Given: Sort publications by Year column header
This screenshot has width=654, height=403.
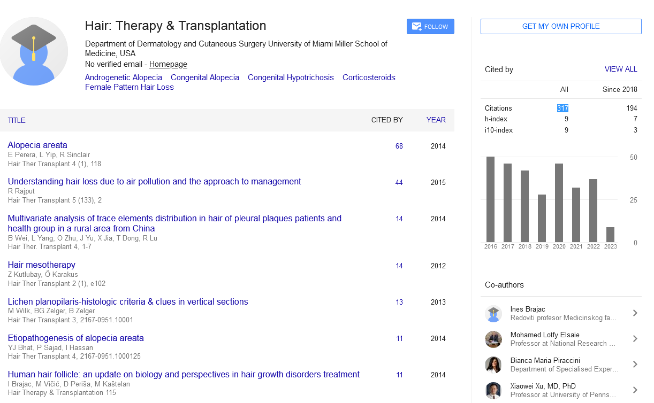Looking at the screenshot, I should tap(436, 120).
